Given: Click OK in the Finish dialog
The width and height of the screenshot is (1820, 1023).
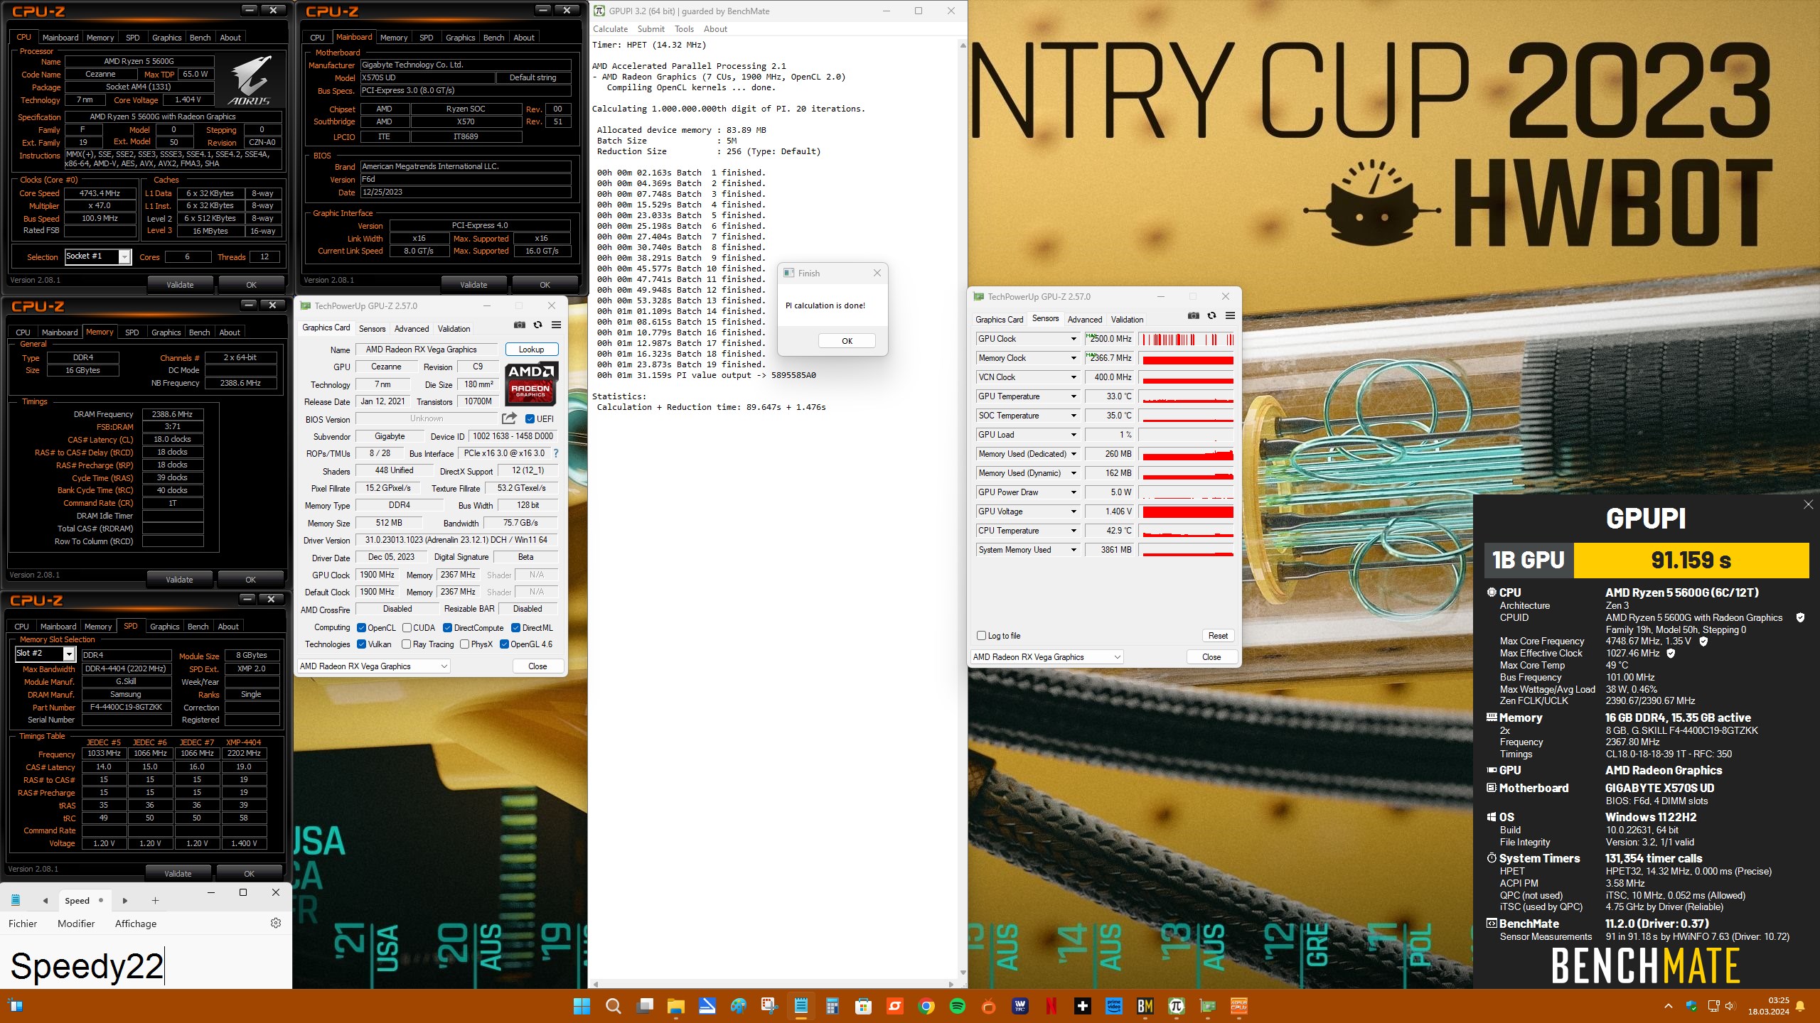Looking at the screenshot, I should [847, 341].
